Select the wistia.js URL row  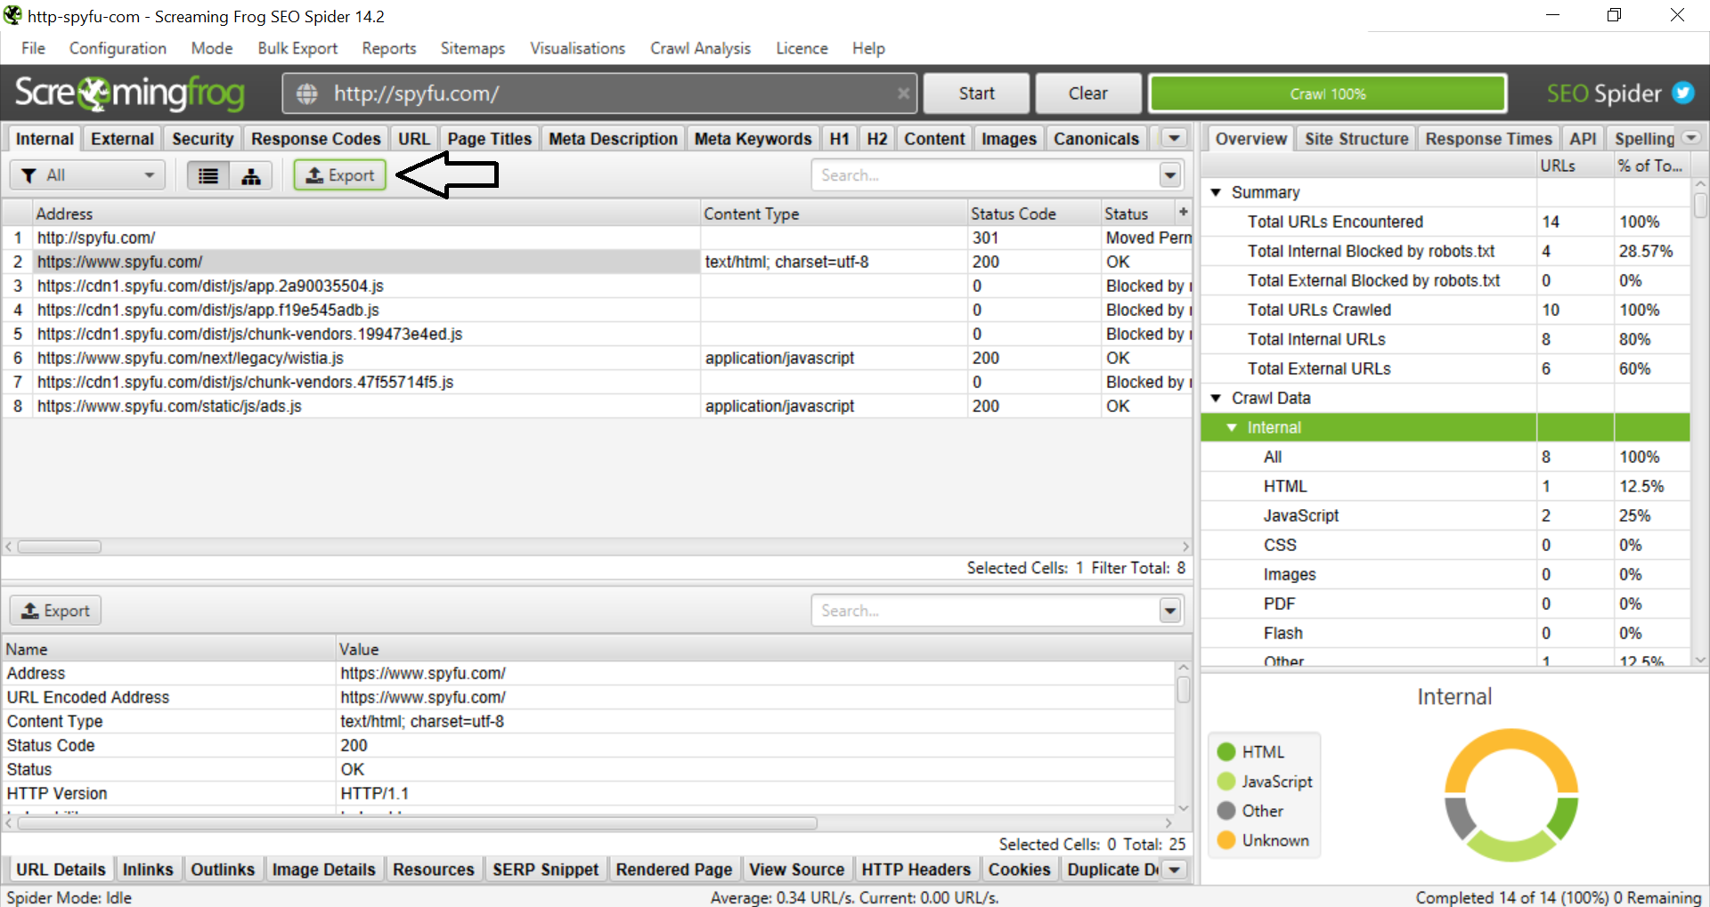tap(597, 358)
